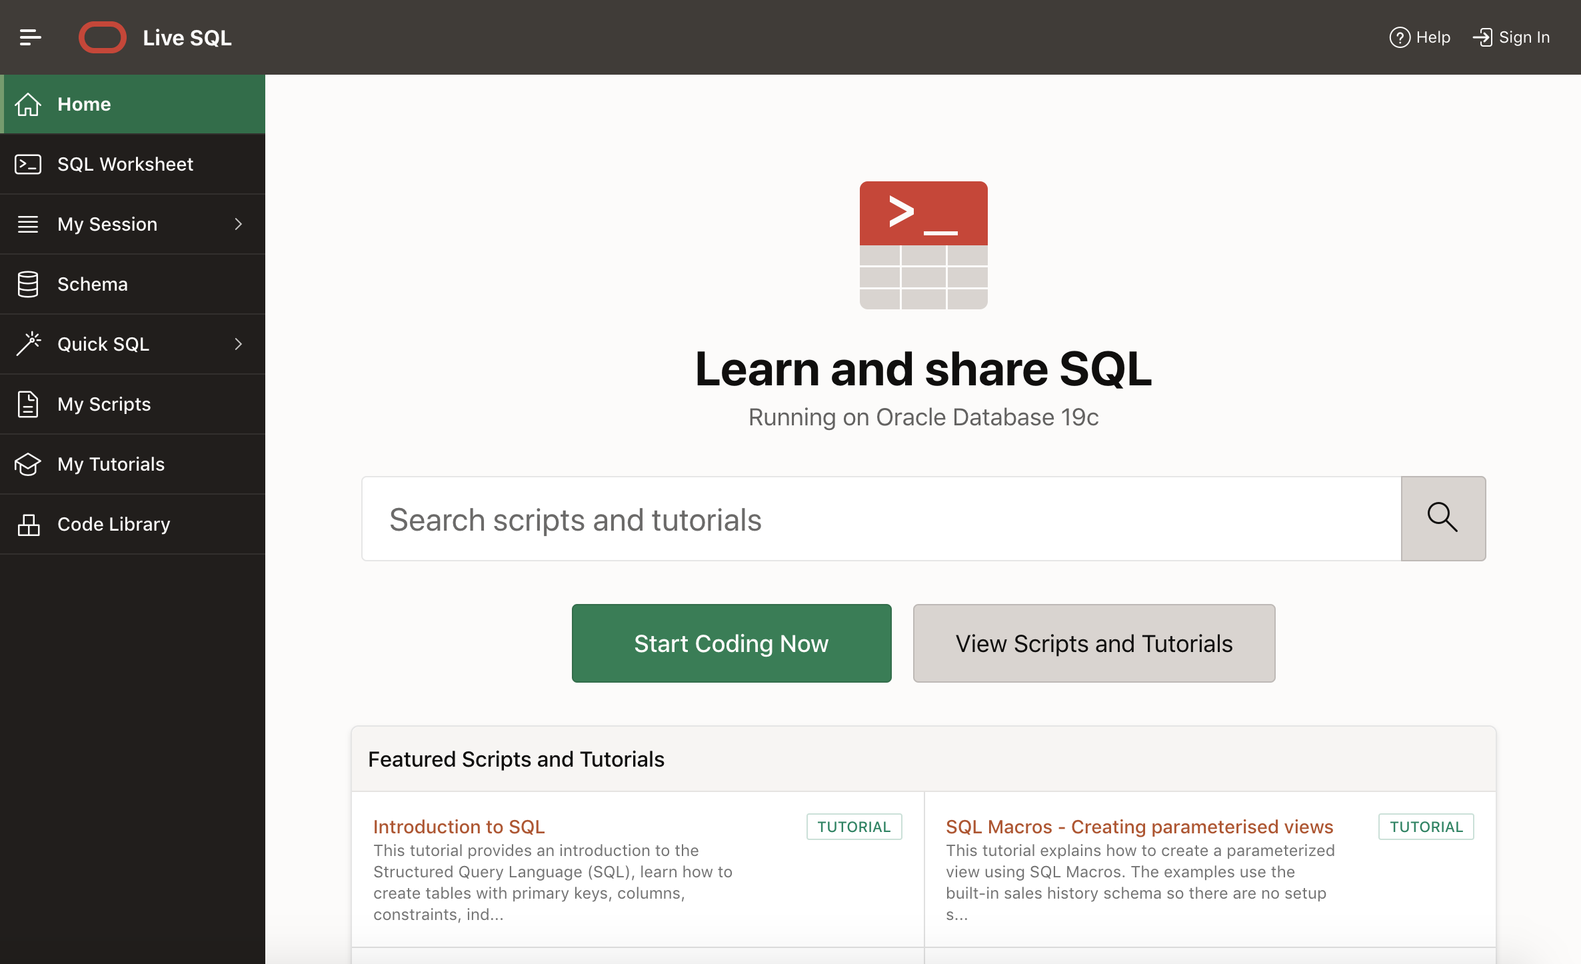Open Schema using the database icon
The height and width of the screenshot is (964, 1581).
(28, 284)
